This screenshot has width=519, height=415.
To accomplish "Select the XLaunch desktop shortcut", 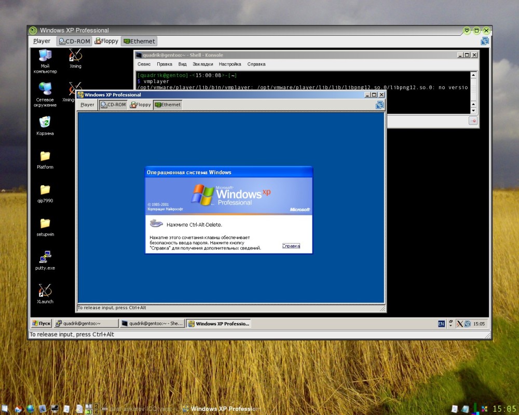I will click(45, 294).
